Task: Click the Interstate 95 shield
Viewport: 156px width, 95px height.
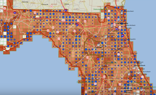Action: (x=123, y=35)
